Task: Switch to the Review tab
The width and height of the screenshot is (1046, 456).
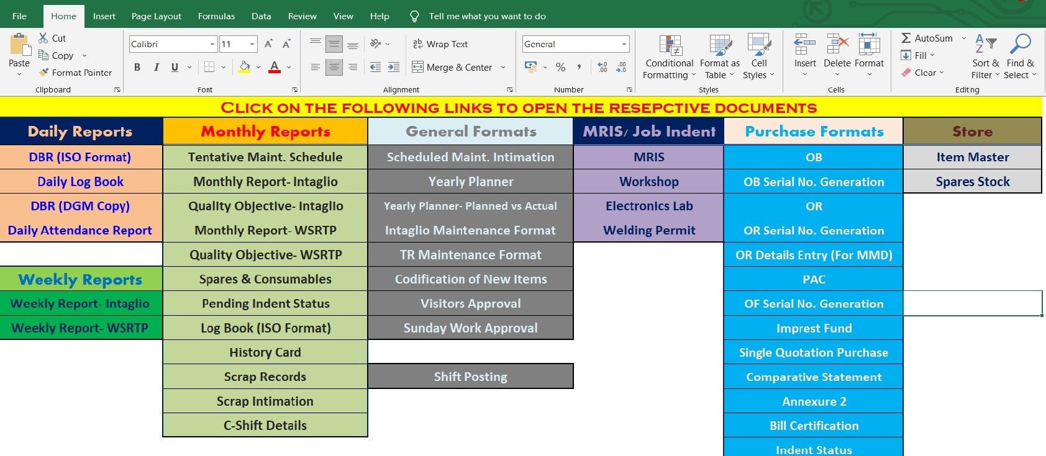Action: pos(302,16)
